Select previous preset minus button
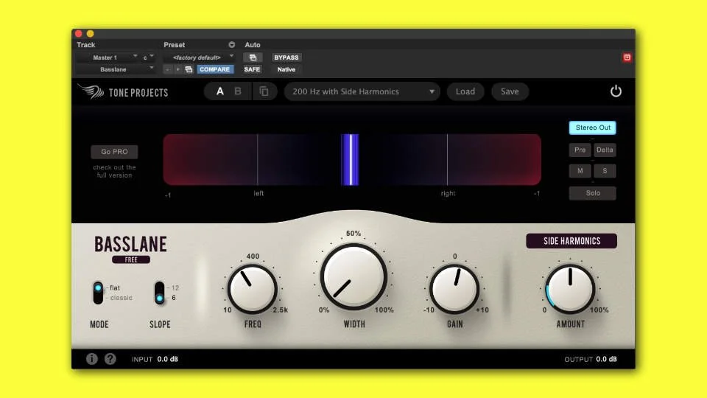 [168, 69]
